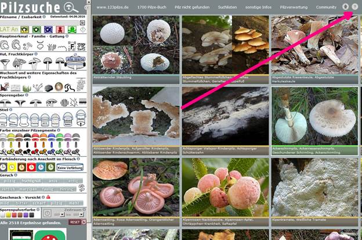
Task: Select the green skull deadly-poisonous filter icon
Action: tap(72, 30)
